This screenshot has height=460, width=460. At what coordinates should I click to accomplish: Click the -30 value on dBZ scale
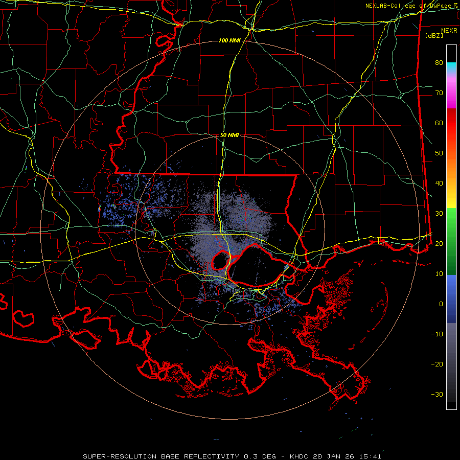click(x=437, y=394)
